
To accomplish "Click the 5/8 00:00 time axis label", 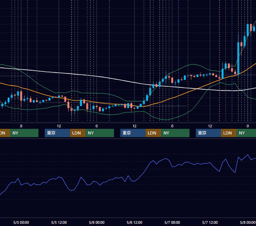I will [248, 222].
